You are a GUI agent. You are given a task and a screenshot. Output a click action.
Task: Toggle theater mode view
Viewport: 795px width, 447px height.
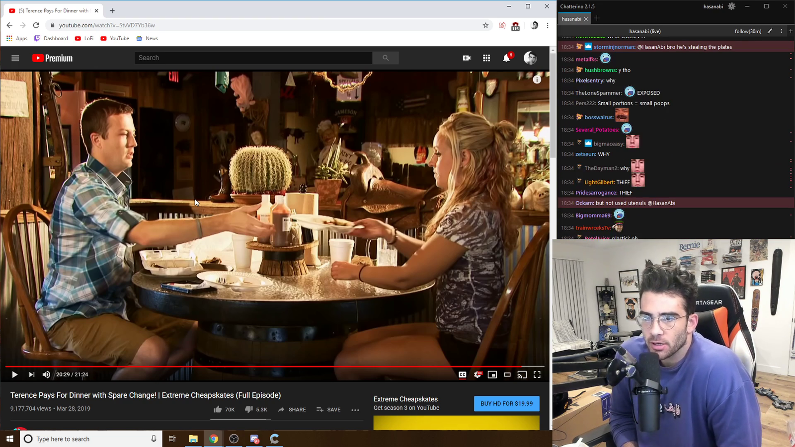coord(507,374)
